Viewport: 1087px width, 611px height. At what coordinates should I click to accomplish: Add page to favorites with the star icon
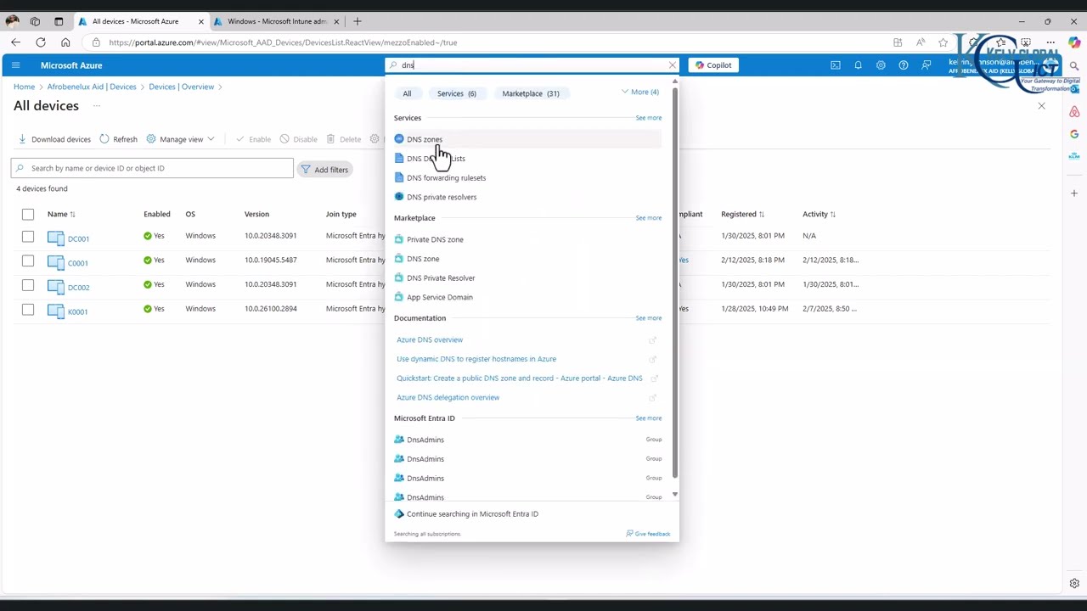(x=943, y=42)
